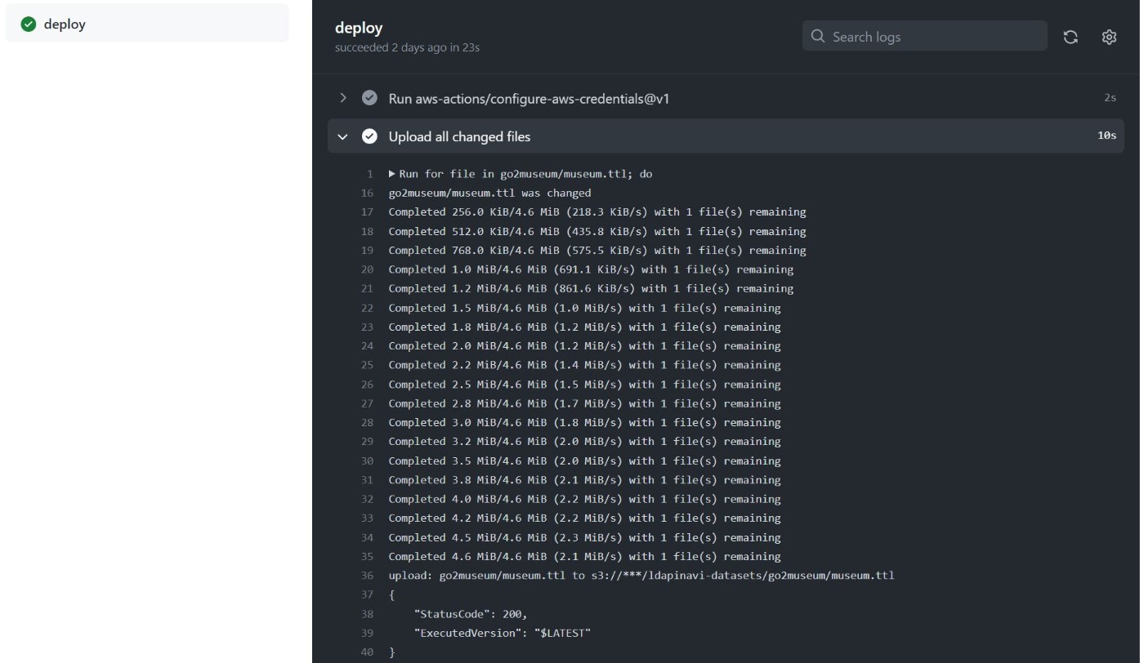The width and height of the screenshot is (1144, 663).
Task: Click status check icon of Upload all changed files
Action: 369,136
